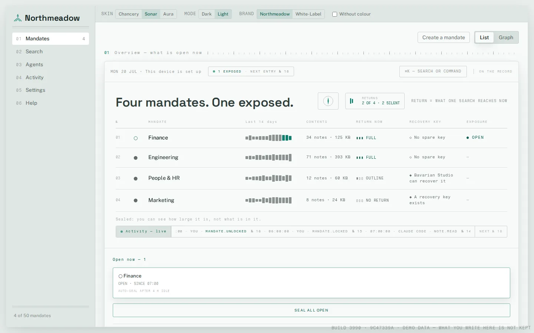Viewport: 534px width, 333px height.
Task: Select the Sonar skin
Action: click(x=151, y=14)
